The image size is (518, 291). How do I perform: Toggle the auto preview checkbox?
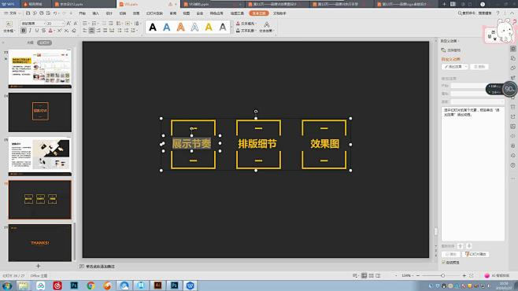click(x=444, y=263)
